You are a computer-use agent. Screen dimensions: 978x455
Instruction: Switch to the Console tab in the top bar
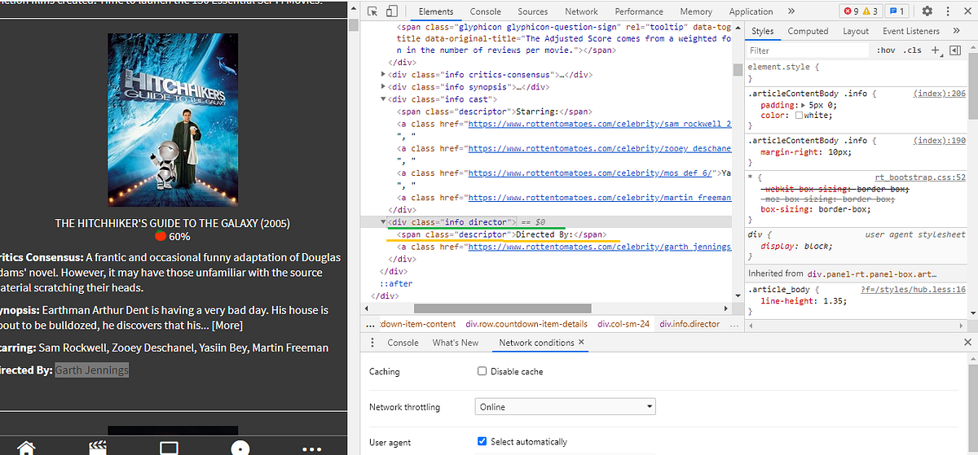[486, 11]
